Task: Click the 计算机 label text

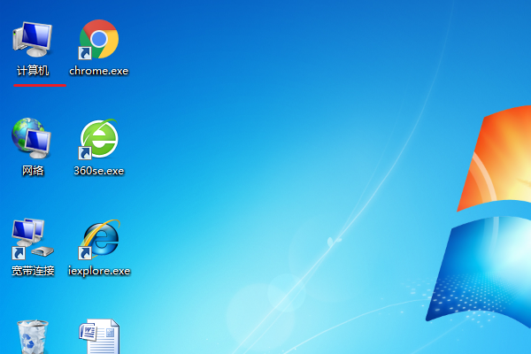Action: [x=33, y=71]
